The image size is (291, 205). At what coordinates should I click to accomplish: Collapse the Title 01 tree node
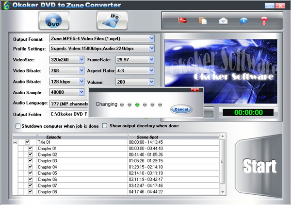(15, 142)
